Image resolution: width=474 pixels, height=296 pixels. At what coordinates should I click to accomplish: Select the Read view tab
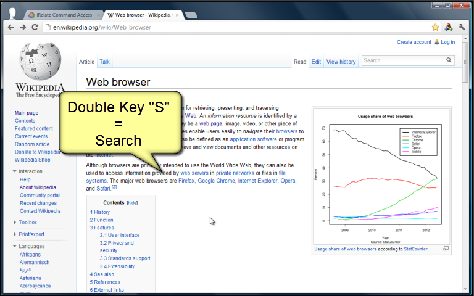(x=300, y=62)
